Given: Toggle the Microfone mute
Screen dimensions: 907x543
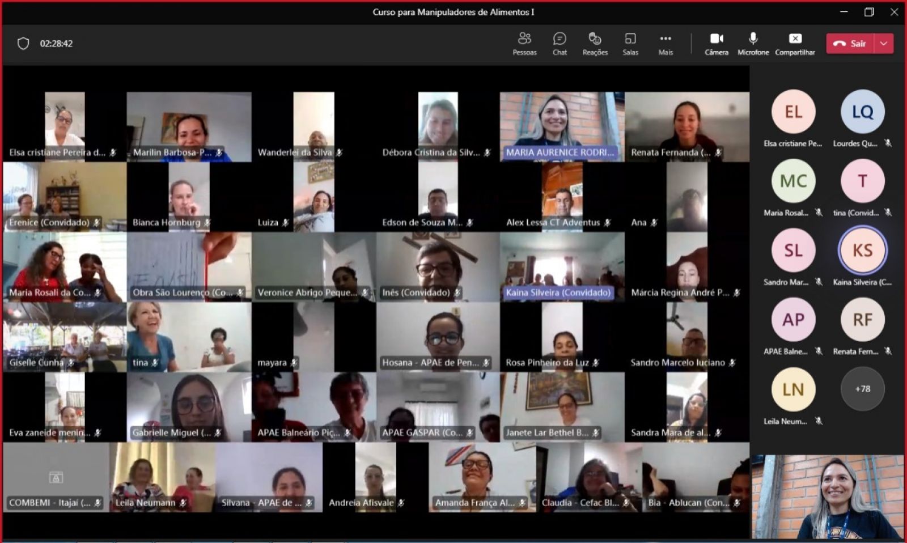Looking at the screenshot, I should coord(753,43).
